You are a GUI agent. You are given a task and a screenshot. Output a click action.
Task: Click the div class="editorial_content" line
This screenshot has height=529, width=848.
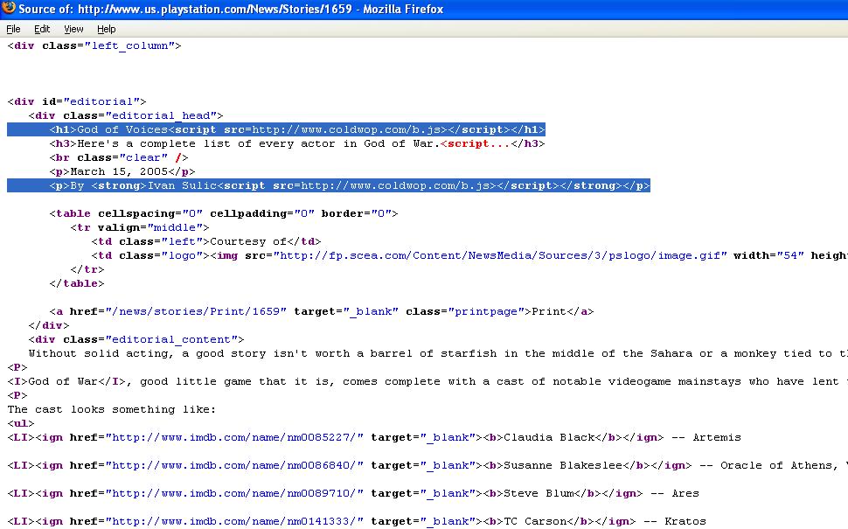pos(136,339)
